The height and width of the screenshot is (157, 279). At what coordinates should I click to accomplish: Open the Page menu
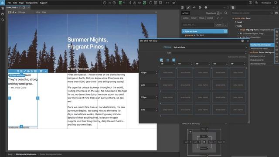point(21,3)
